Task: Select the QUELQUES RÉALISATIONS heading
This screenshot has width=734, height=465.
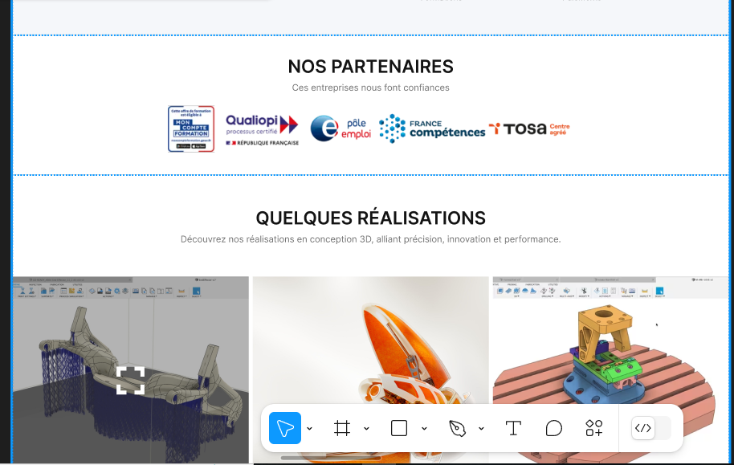Action: tap(371, 218)
